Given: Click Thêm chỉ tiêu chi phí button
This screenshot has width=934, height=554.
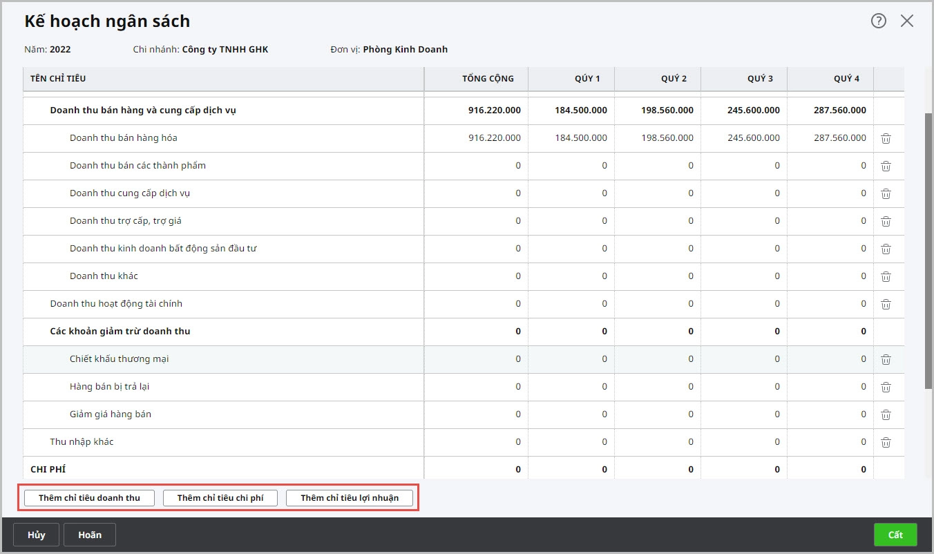Looking at the screenshot, I should click(220, 498).
